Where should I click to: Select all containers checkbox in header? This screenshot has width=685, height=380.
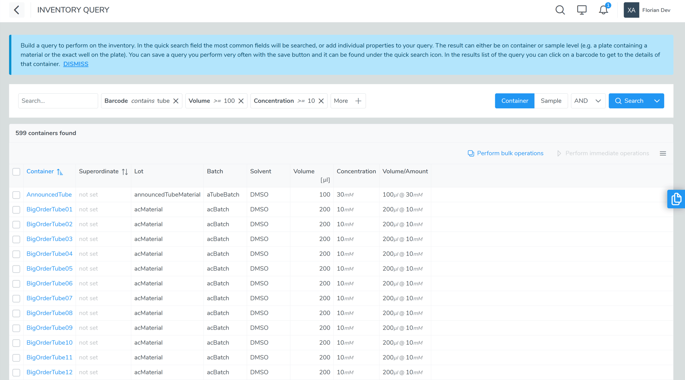point(16,172)
